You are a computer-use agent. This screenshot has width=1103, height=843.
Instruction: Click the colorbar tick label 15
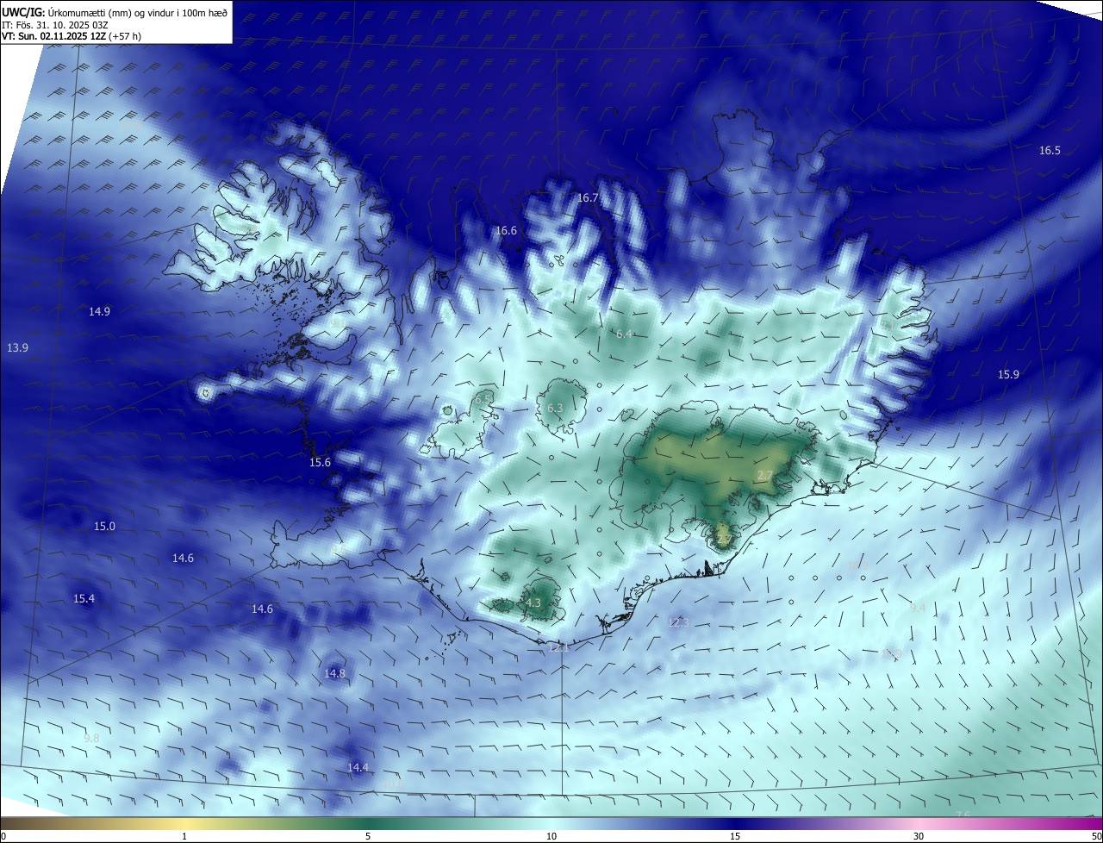pyautogui.click(x=735, y=837)
